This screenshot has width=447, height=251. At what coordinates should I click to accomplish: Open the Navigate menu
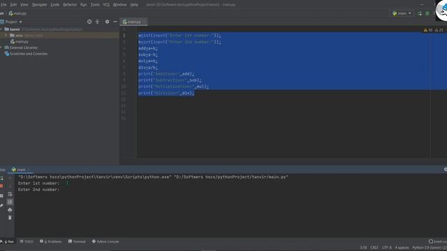click(x=39, y=5)
